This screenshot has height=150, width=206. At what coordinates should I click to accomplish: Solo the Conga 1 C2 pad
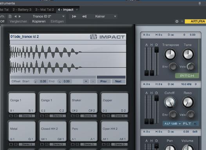pos(42,116)
